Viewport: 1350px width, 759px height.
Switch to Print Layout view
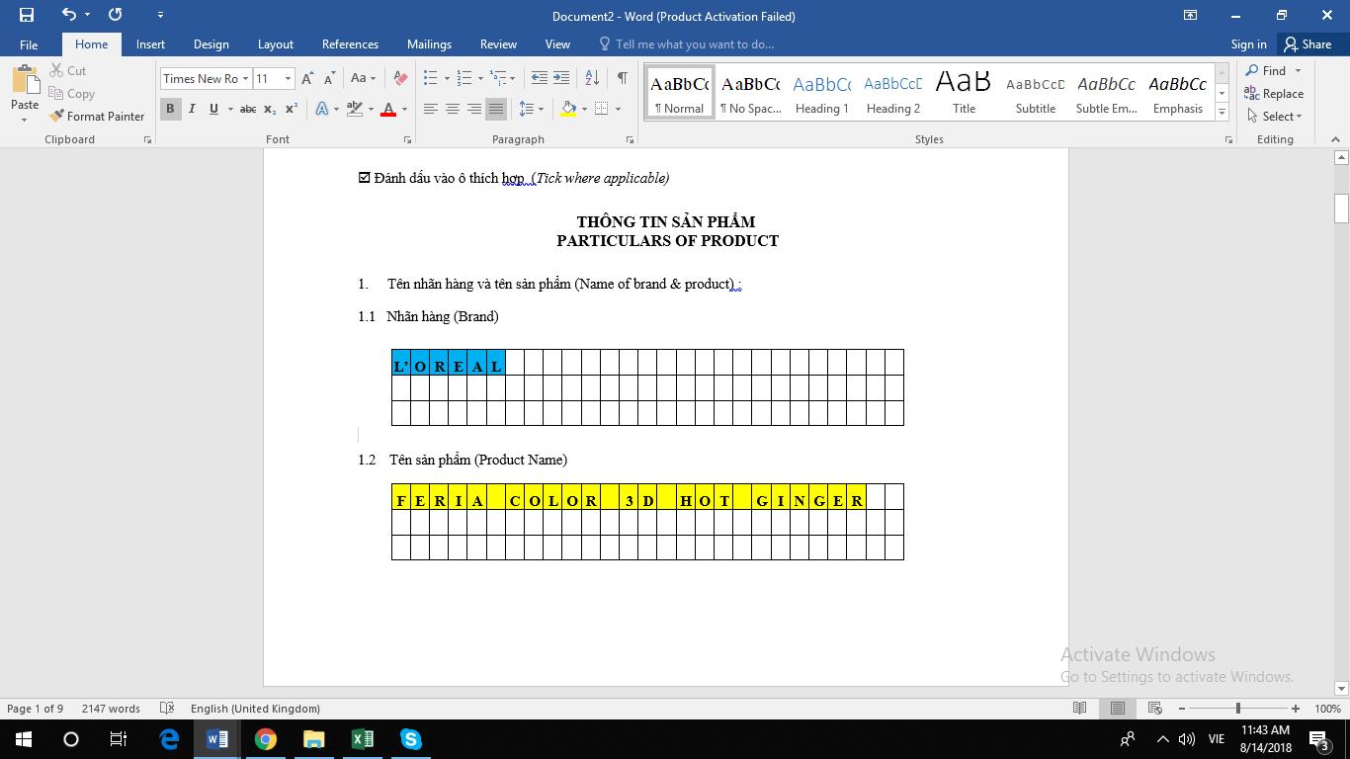[1117, 708]
